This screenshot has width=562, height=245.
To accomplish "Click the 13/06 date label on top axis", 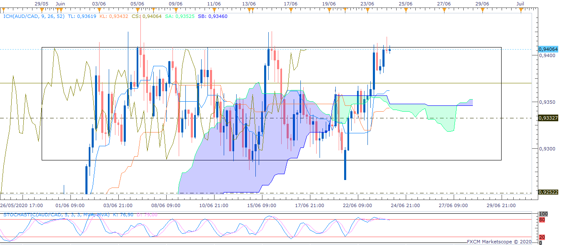I will (x=248, y=3).
